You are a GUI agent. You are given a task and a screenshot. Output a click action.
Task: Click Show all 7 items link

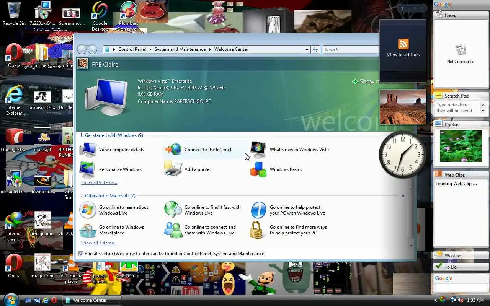(x=99, y=243)
